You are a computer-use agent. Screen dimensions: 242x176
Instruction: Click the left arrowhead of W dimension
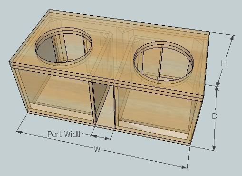point(19,132)
